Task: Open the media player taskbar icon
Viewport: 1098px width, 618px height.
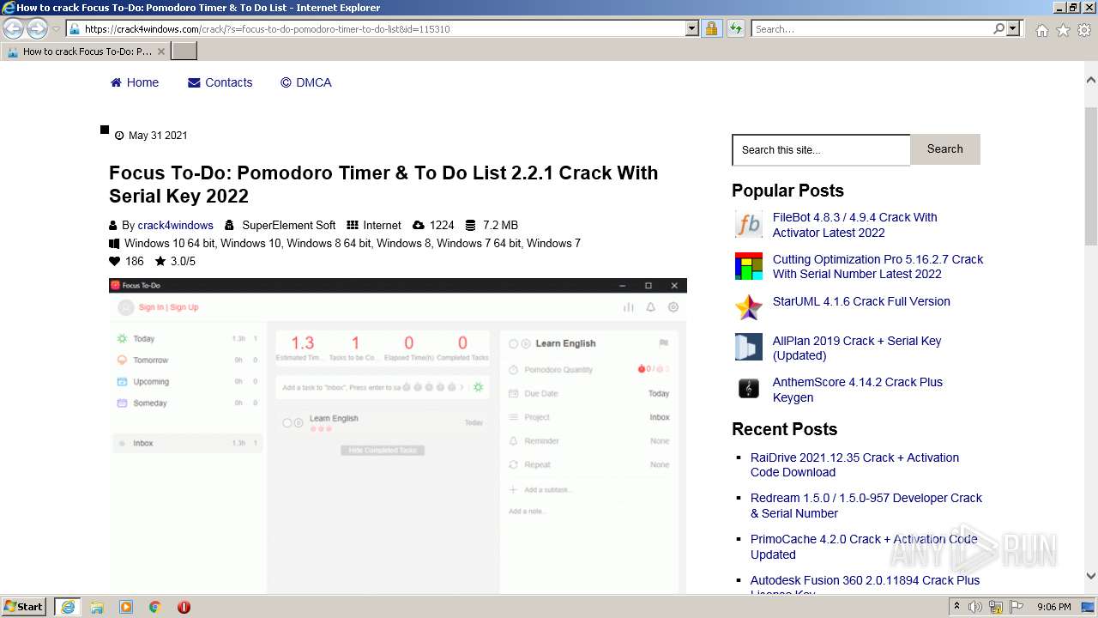Action: 126,607
